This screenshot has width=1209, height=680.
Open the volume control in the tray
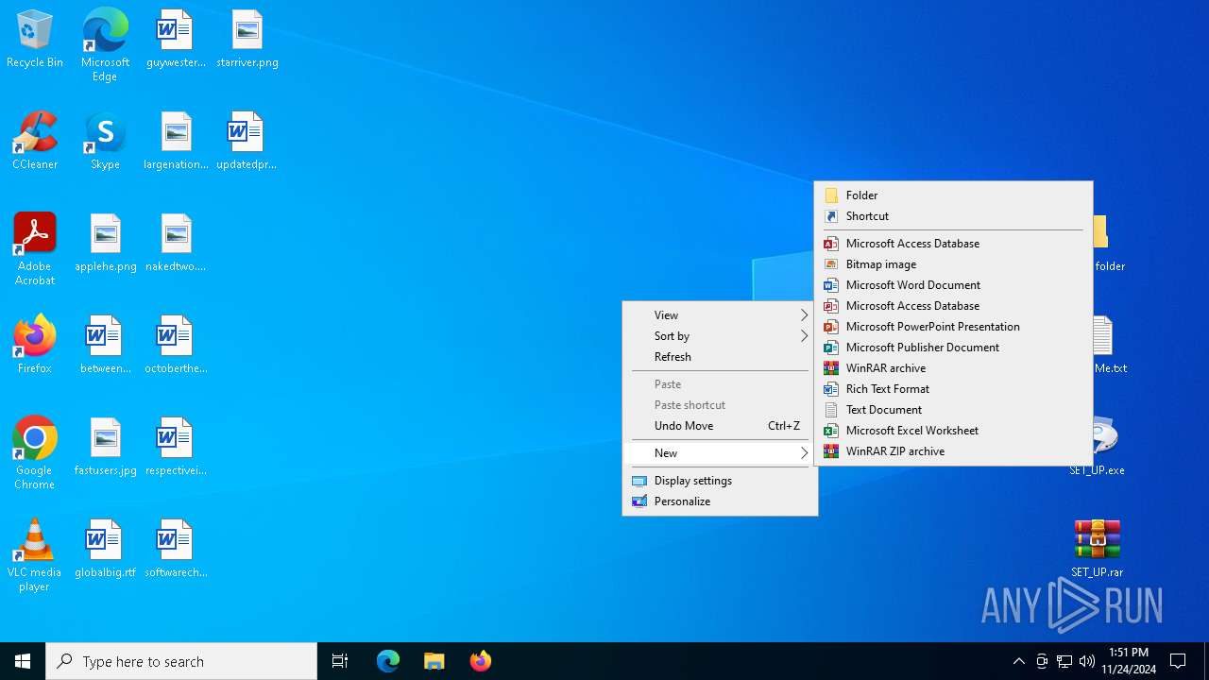tap(1087, 661)
